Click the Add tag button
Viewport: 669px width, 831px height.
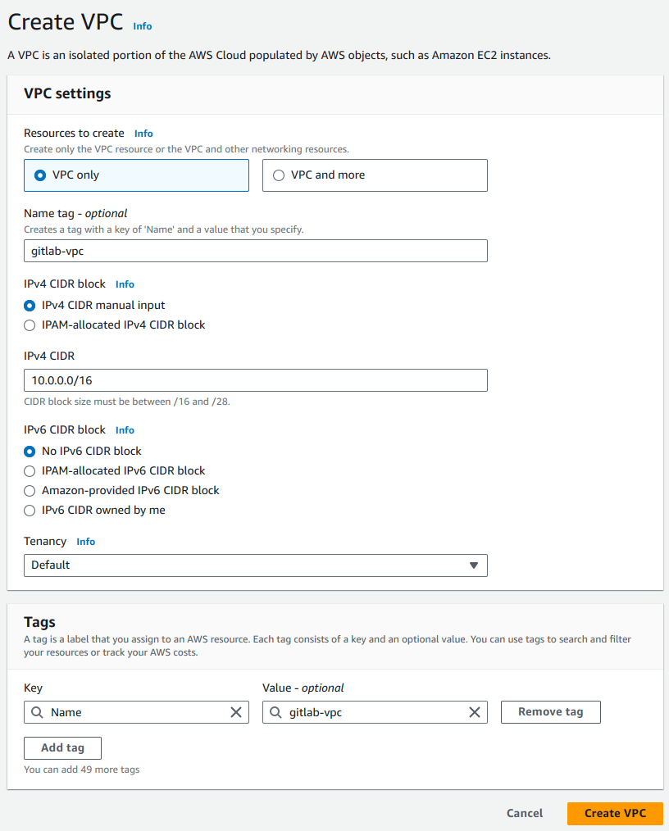(62, 747)
